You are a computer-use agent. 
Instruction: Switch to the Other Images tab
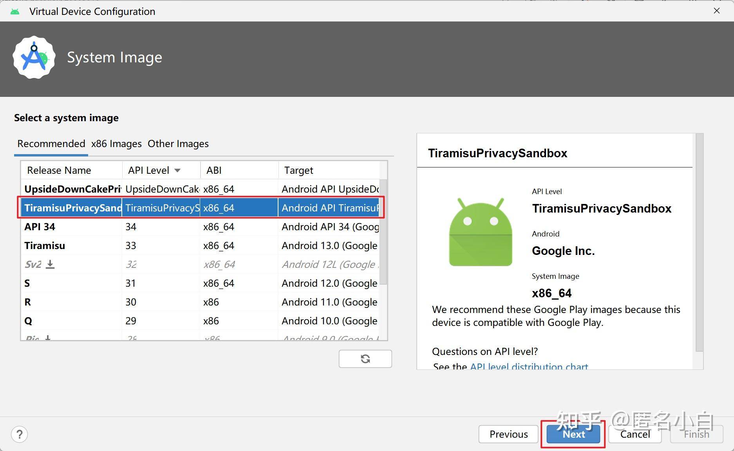pyautogui.click(x=178, y=144)
